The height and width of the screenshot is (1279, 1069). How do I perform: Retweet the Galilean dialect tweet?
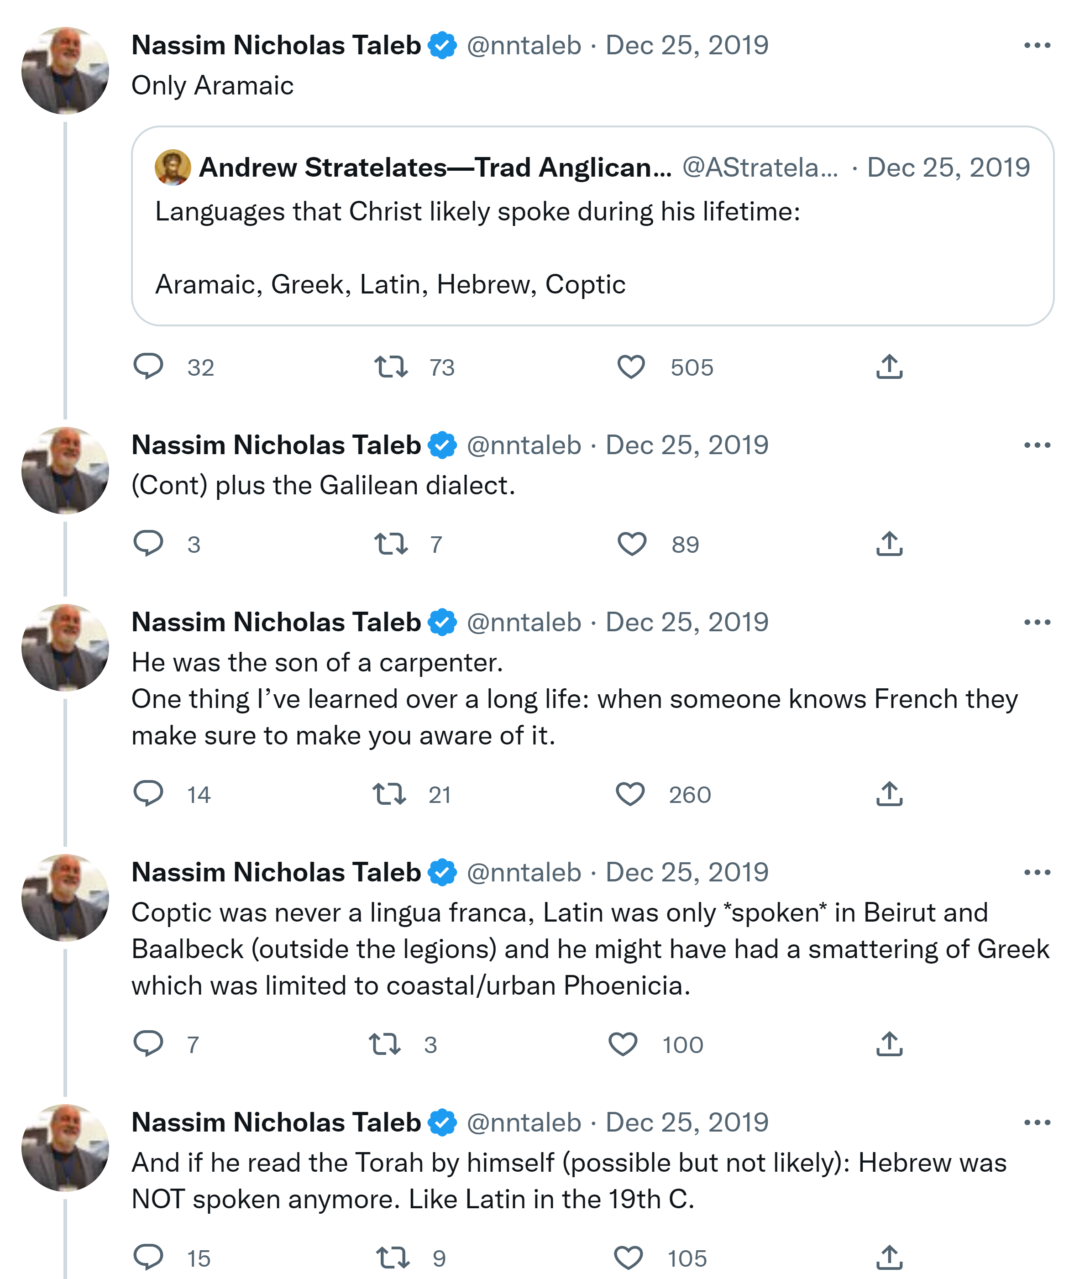390,544
